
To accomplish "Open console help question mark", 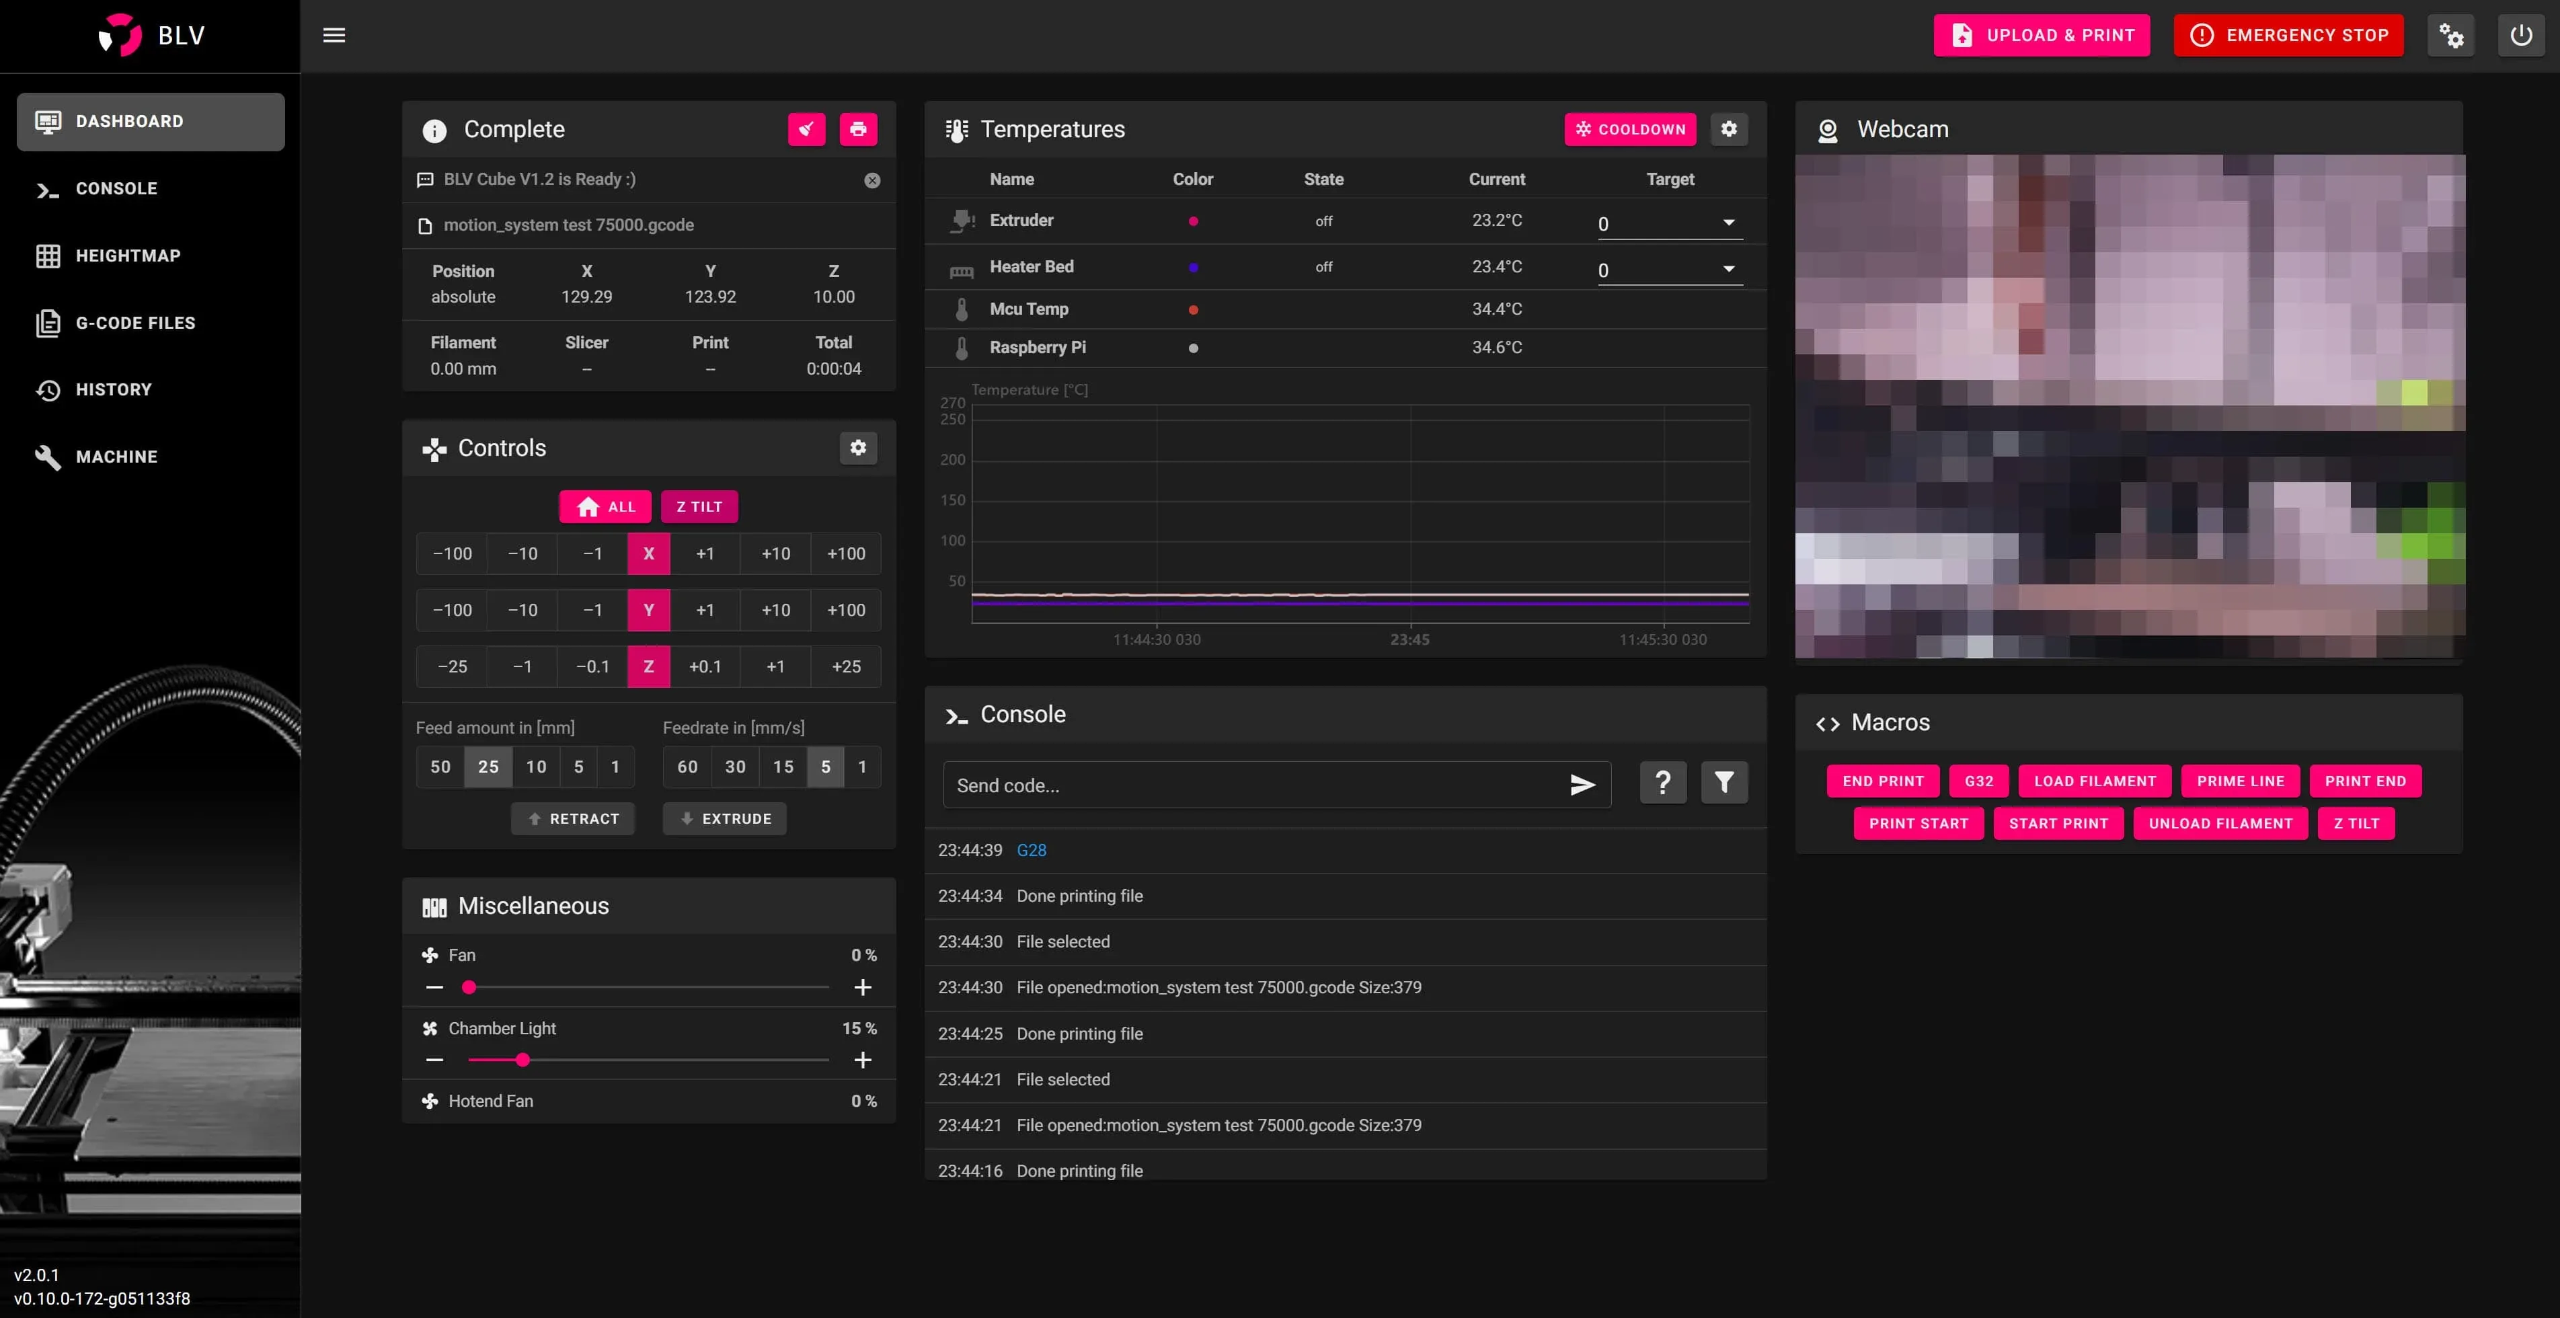I will pyautogui.click(x=1662, y=783).
